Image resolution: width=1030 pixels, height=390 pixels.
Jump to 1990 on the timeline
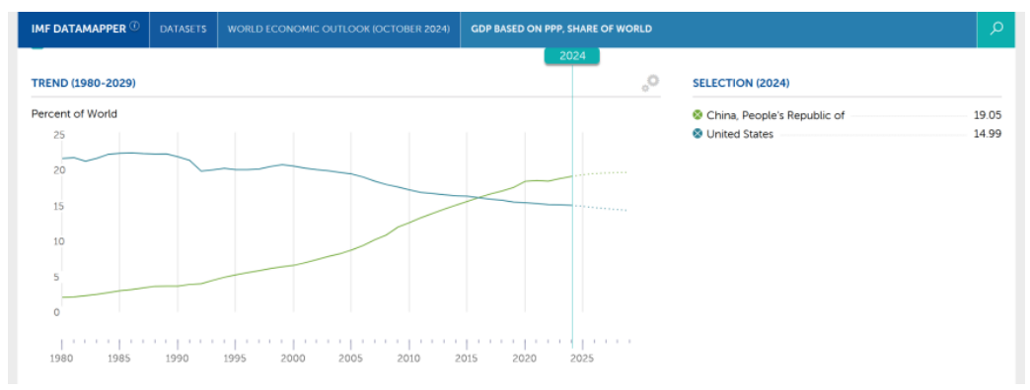(x=177, y=359)
